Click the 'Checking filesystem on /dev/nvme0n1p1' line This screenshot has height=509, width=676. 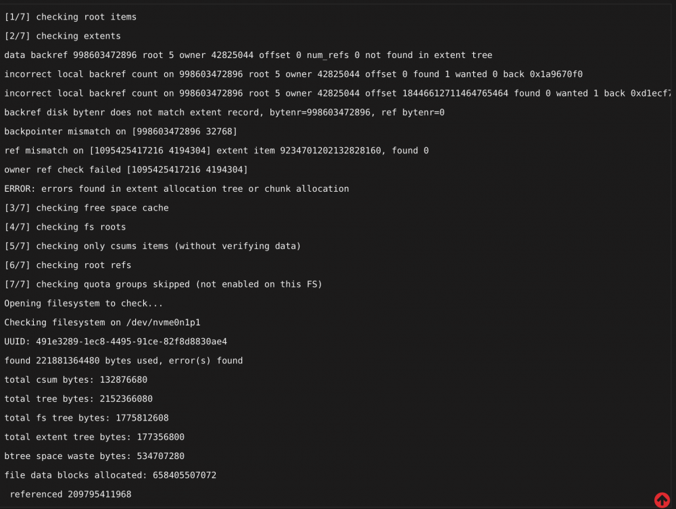102,323
